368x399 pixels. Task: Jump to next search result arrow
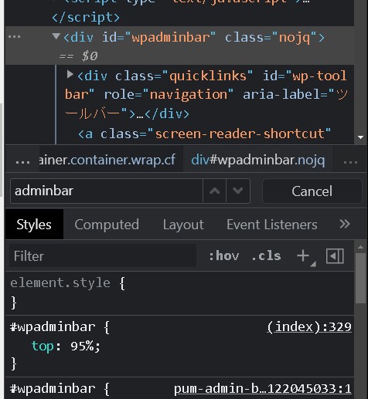point(238,191)
